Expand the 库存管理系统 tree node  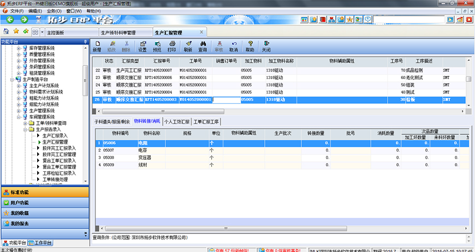point(18,48)
